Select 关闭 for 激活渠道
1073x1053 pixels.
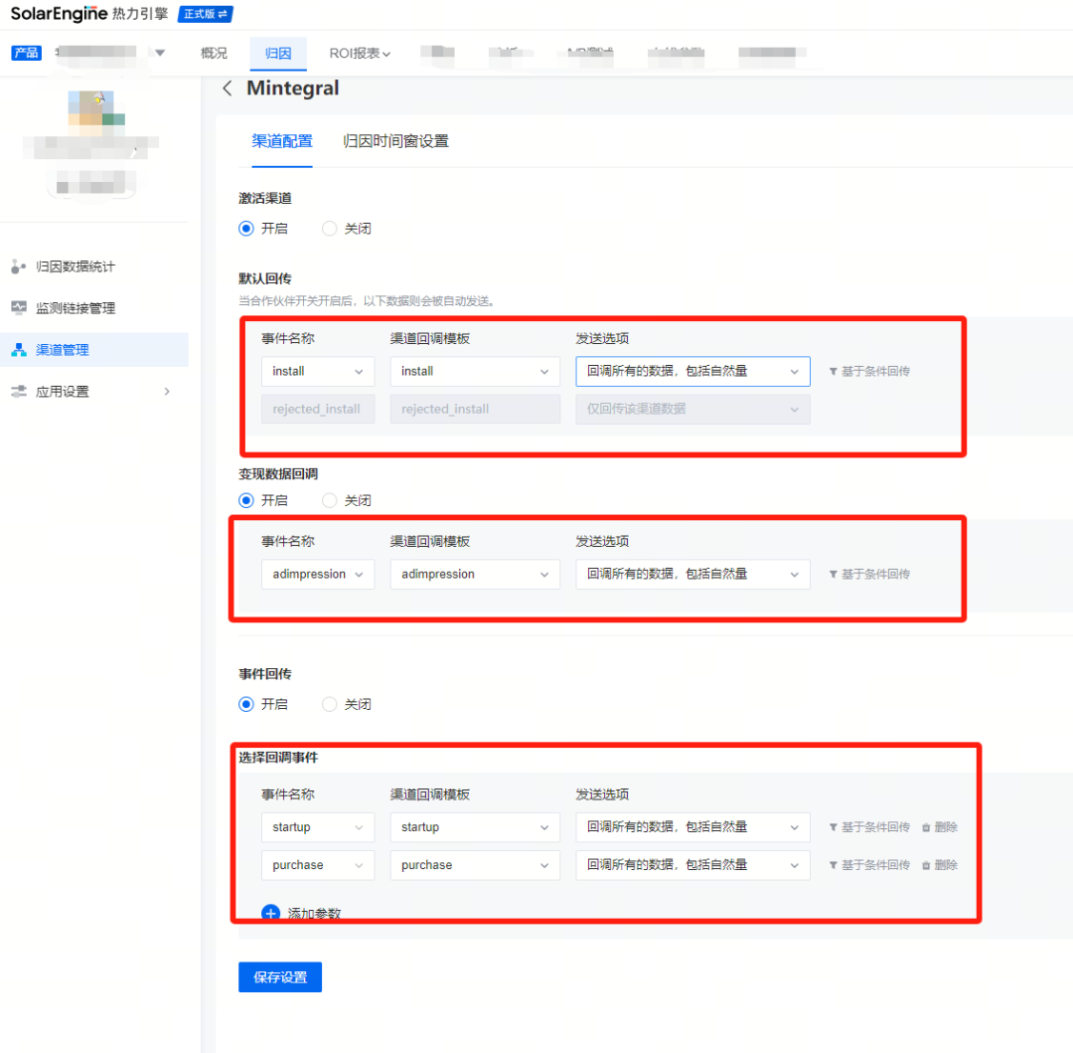tap(329, 229)
